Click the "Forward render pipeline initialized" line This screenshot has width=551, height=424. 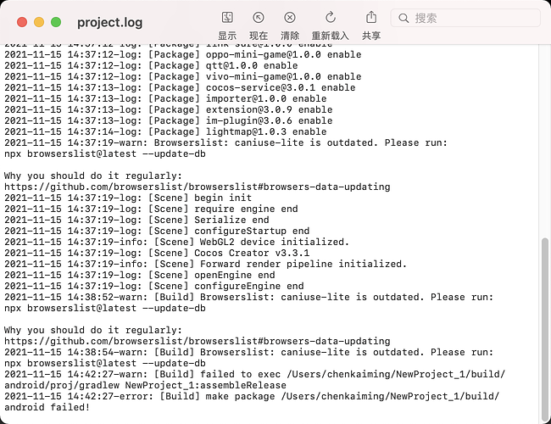[206, 264]
